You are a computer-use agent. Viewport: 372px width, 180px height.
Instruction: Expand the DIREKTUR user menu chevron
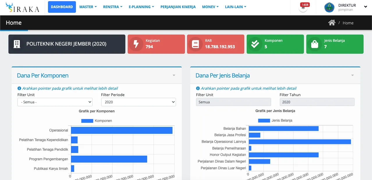pos(366,7)
